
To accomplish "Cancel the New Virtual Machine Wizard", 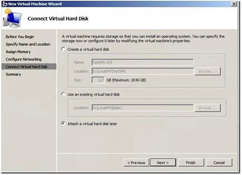I will [x=219, y=163].
